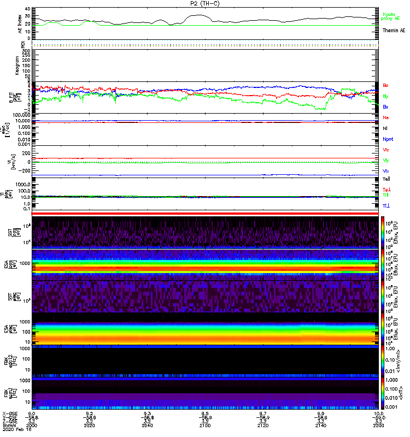Select the black "Te||" temperature legend label
This screenshot has width=410, height=437.
[386, 179]
